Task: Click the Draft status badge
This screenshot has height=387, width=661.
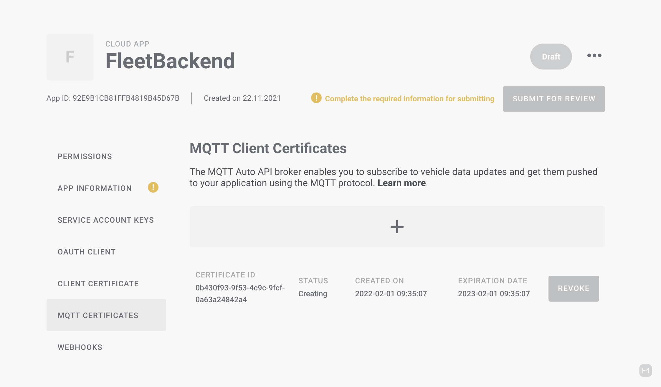Action: (x=551, y=56)
